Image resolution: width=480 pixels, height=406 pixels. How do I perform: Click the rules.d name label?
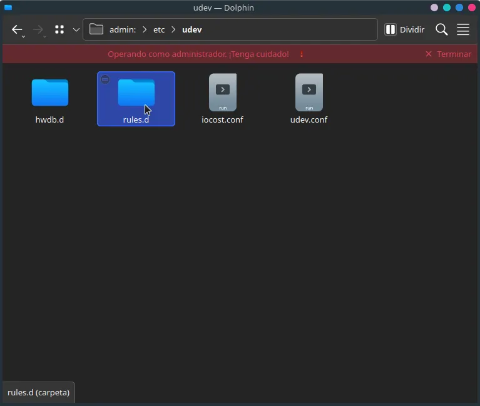click(x=136, y=119)
